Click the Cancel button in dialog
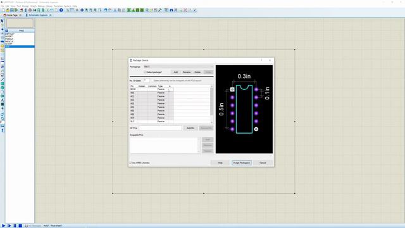The height and width of the screenshot is (228, 405). (x=263, y=163)
